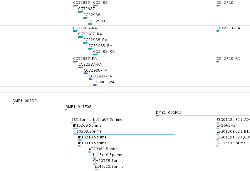The image size is (250, 171).
Task: Select the CA806041 EST label
Action: click(226, 126)
